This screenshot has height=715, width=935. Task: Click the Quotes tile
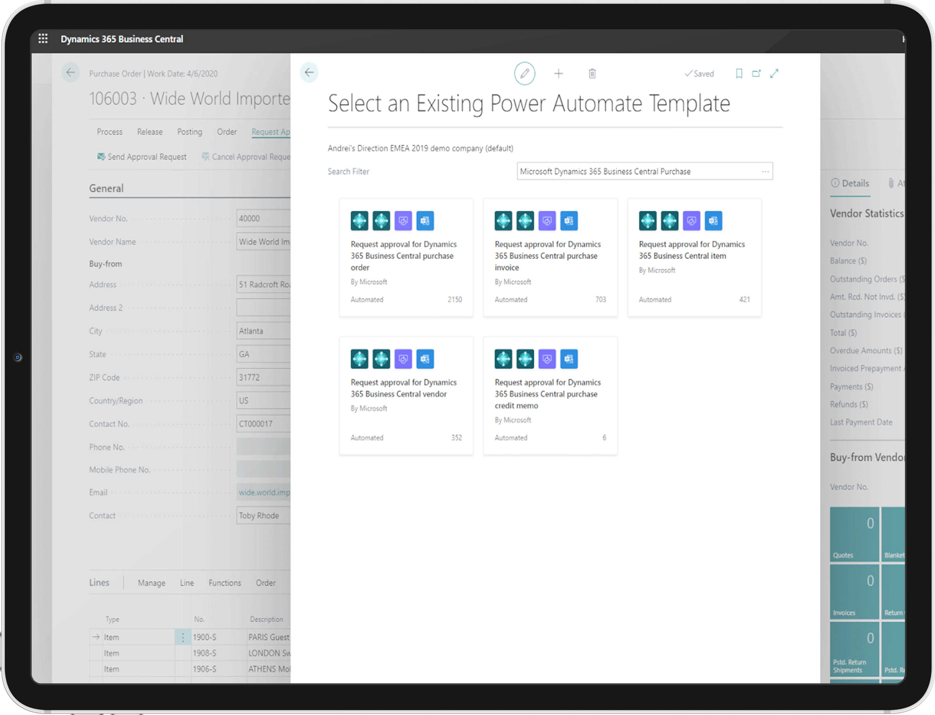point(855,534)
